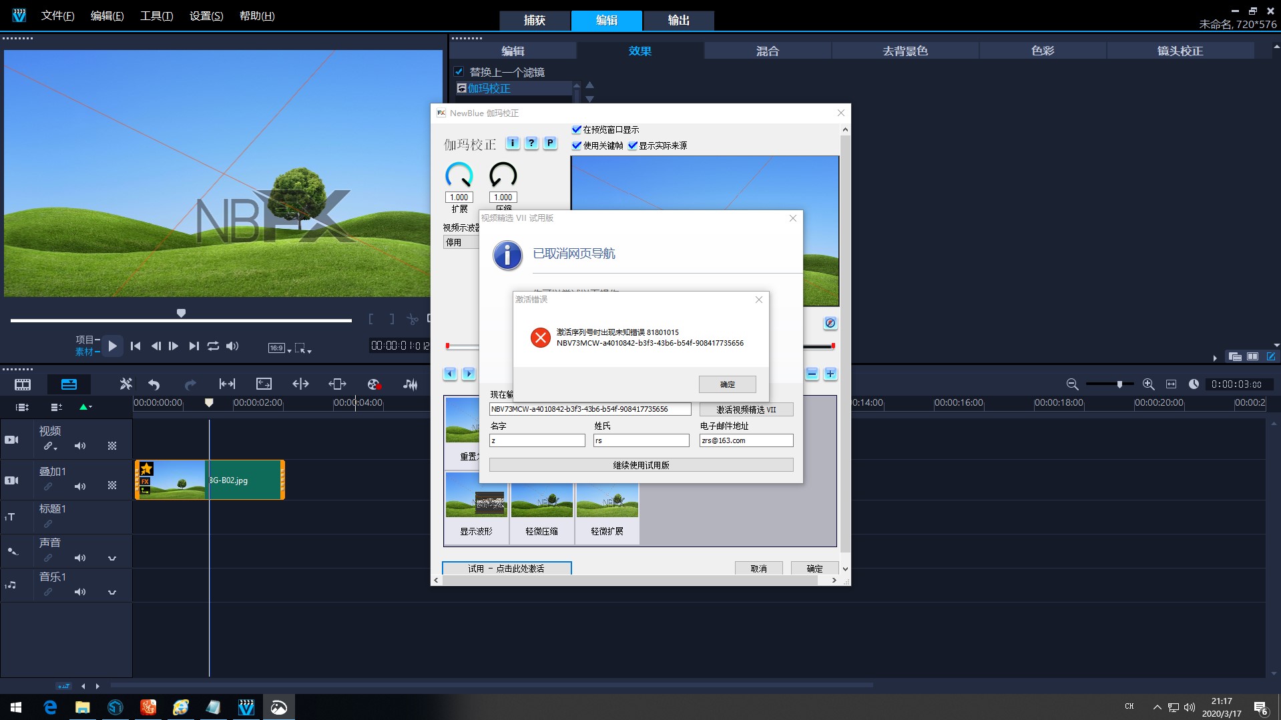This screenshot has width=1281, height=720.
Task: Play the preview
Action: tap(112, 346)
